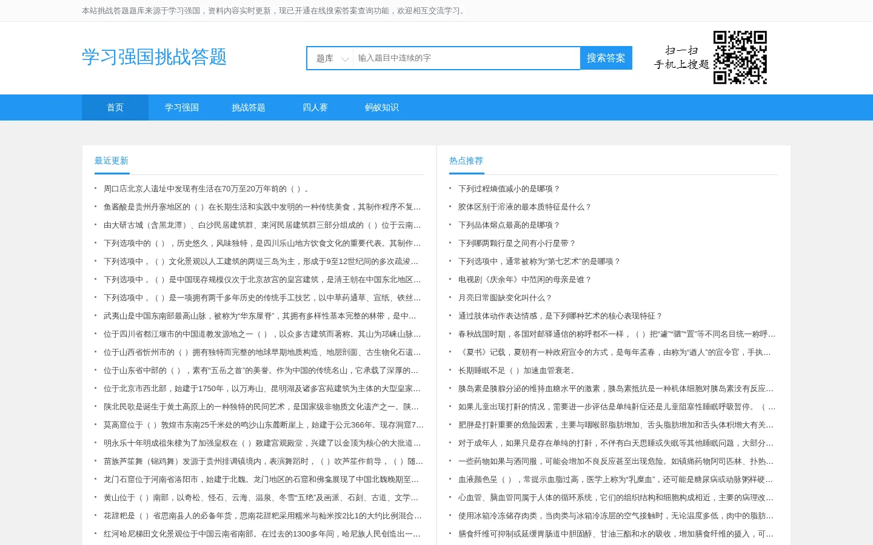
Task: Open question about 山西省忻州市 地质构造
Action: point(263,352)
